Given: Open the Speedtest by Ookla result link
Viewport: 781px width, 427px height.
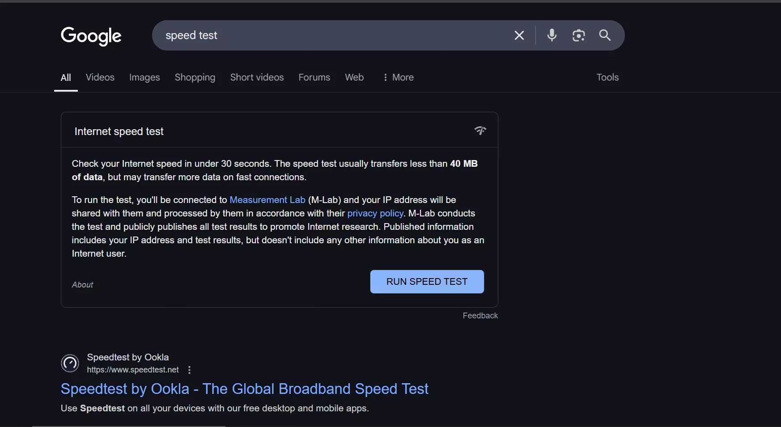Looking at the screenshot, I should 245,389.
